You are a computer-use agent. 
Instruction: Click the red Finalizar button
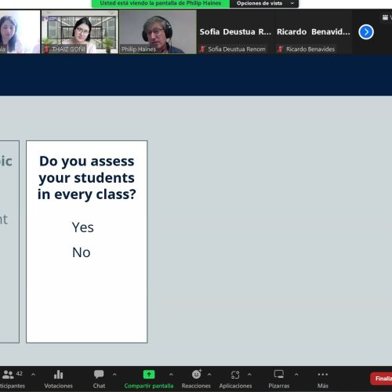point(381,379)
